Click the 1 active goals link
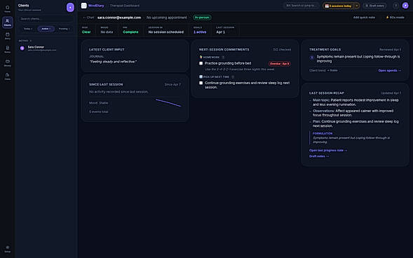413x258 pixels. [x=200, y=32]
